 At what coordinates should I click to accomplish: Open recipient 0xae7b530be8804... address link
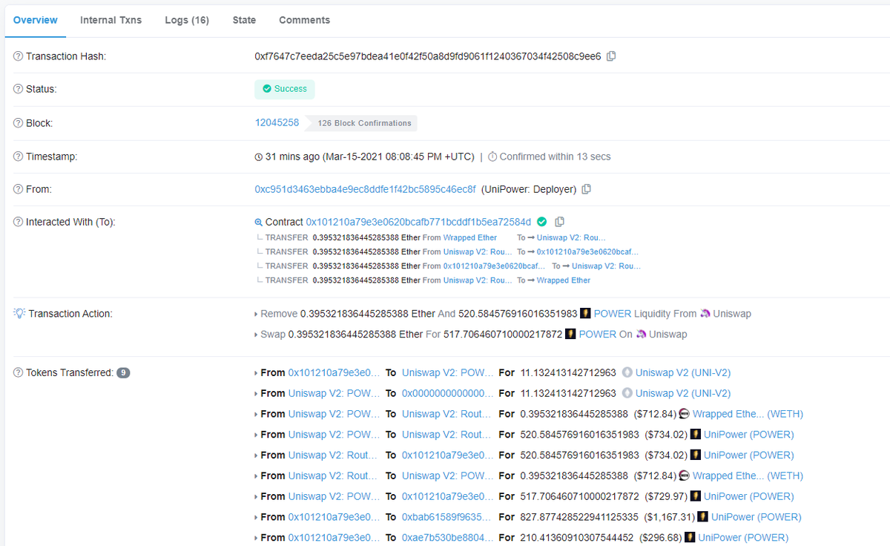pyautogui.click(x=447, y=537)
